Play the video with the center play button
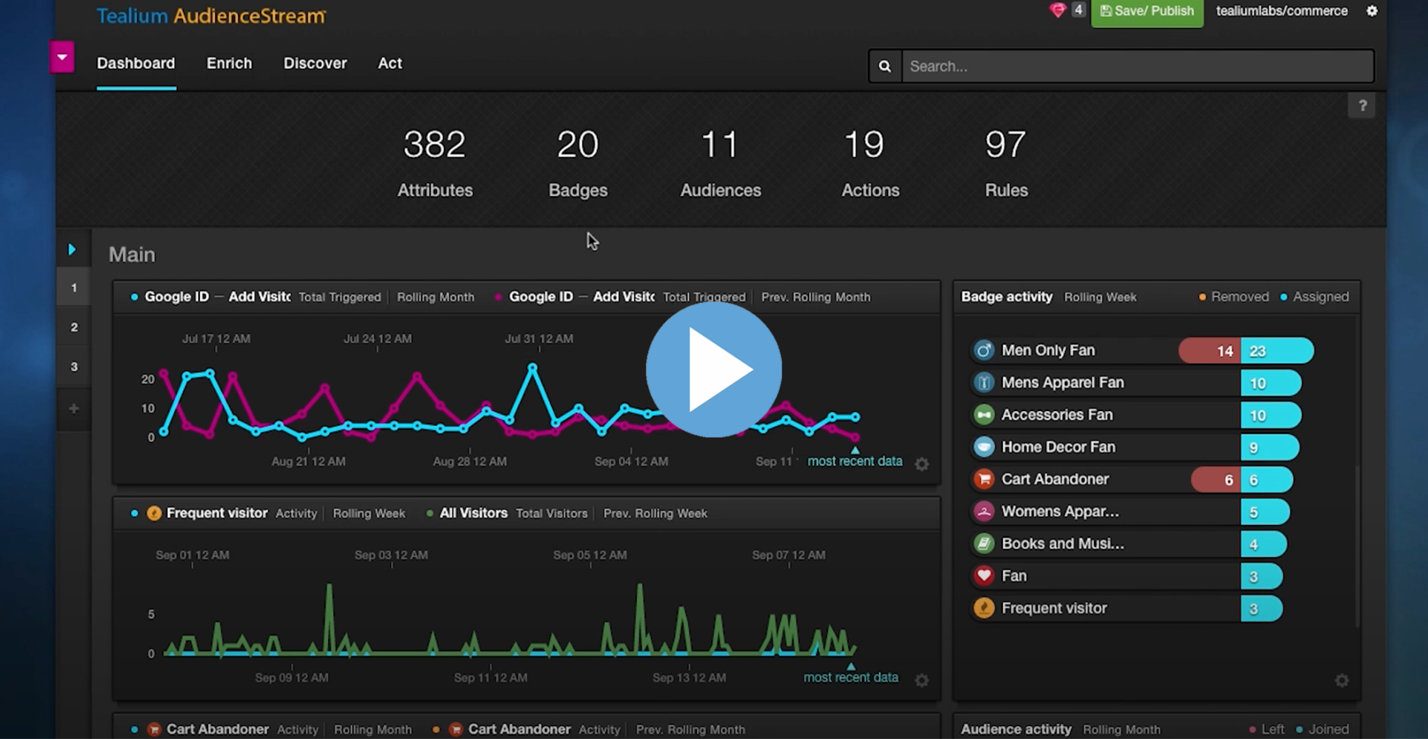This screenshot has width=1428, height=739. (713, 369)
